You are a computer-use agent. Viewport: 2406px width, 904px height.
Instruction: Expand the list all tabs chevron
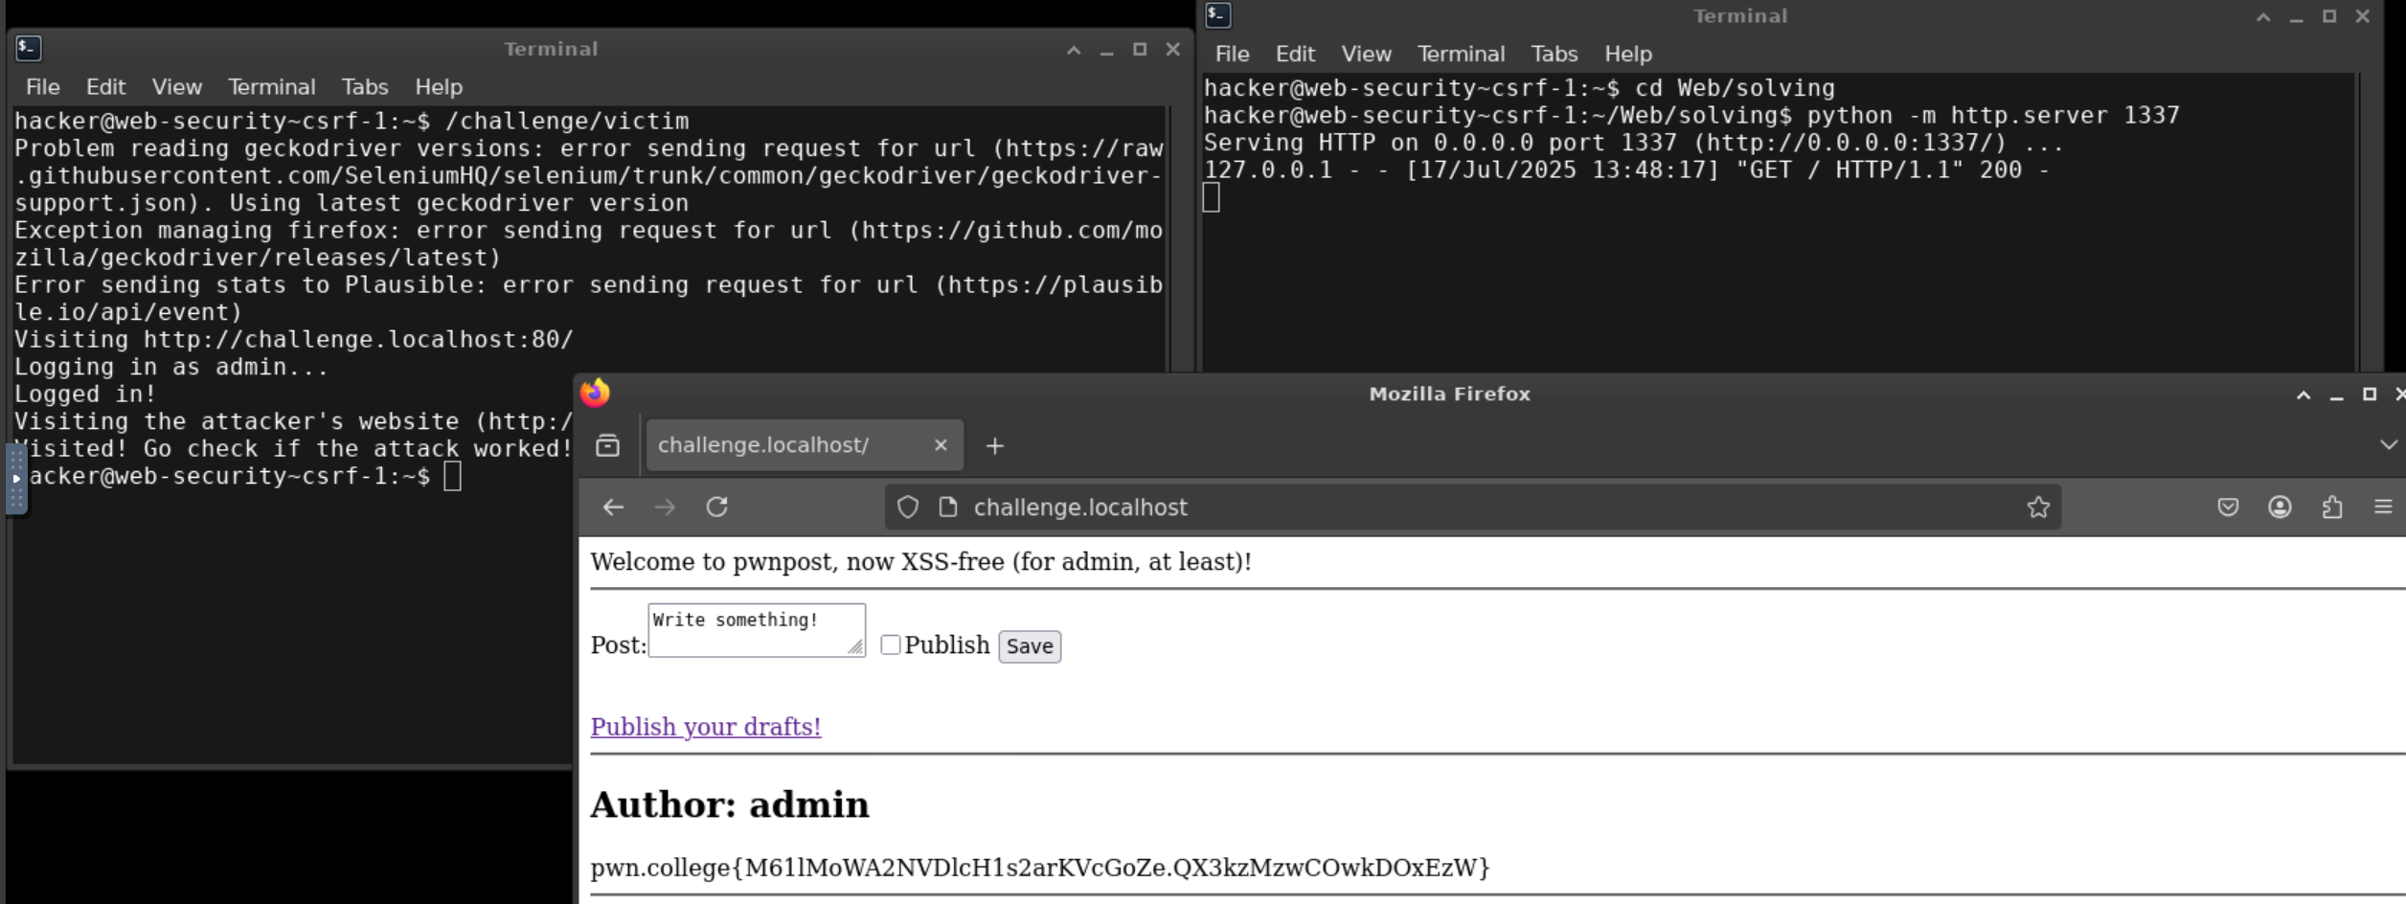2387,445
